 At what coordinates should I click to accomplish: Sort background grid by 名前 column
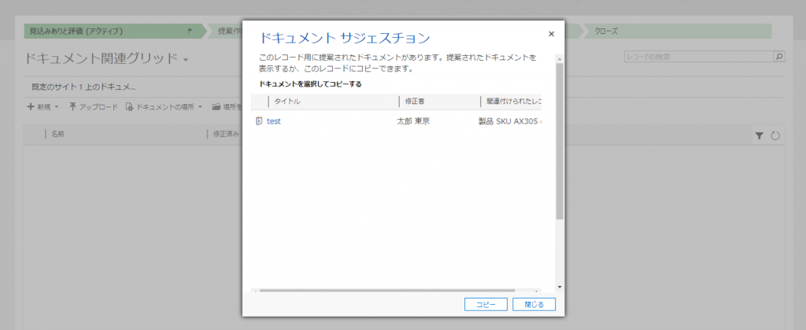click(x=57, y=134)
